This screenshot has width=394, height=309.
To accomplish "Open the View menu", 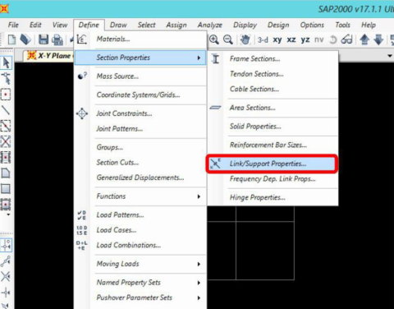I will point(60,25).
